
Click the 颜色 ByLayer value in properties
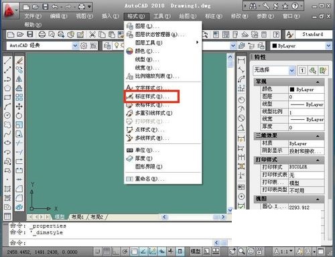(x=306, y=90)
